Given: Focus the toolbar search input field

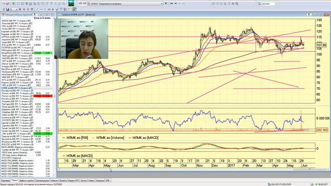Looking at the screenshot, I should click(x=268, y=4).
